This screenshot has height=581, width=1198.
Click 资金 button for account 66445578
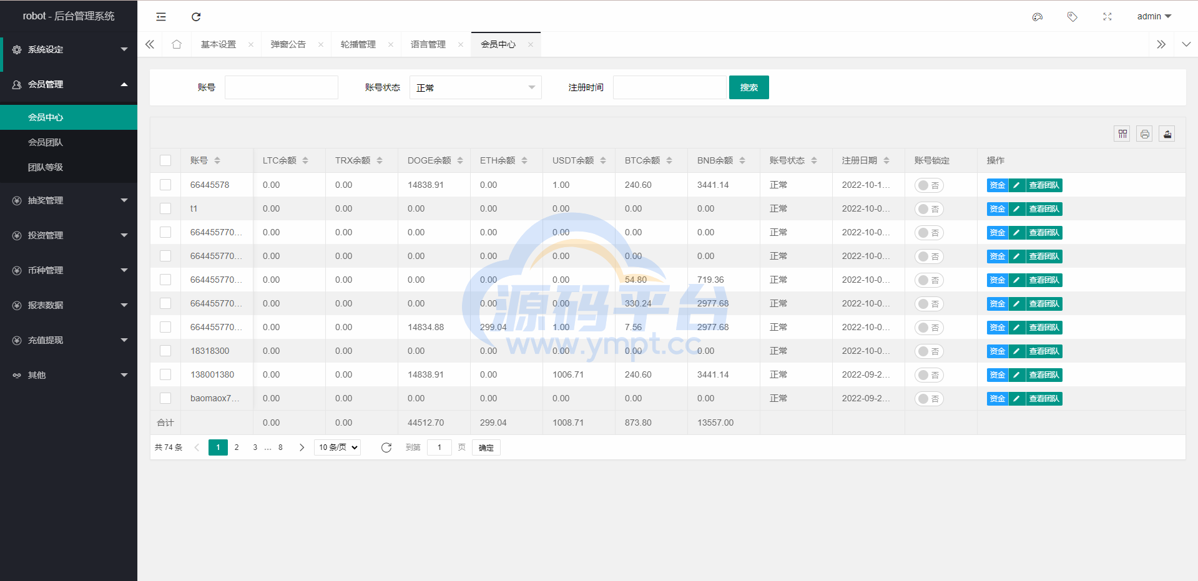pyautogui.click(x=998, y=185)
